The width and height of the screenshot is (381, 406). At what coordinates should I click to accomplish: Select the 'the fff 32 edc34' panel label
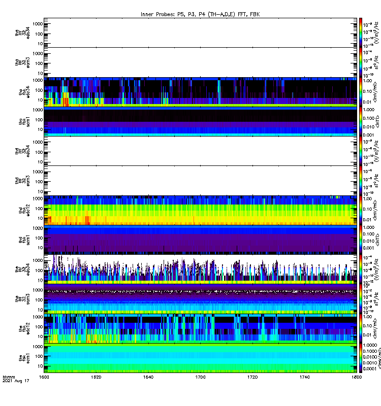tap(22, 269)
